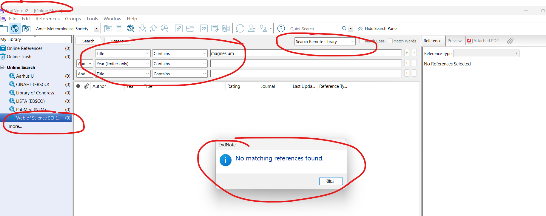Open the Groups menu
Screen dimensions: 546x216
click(73, 19)
